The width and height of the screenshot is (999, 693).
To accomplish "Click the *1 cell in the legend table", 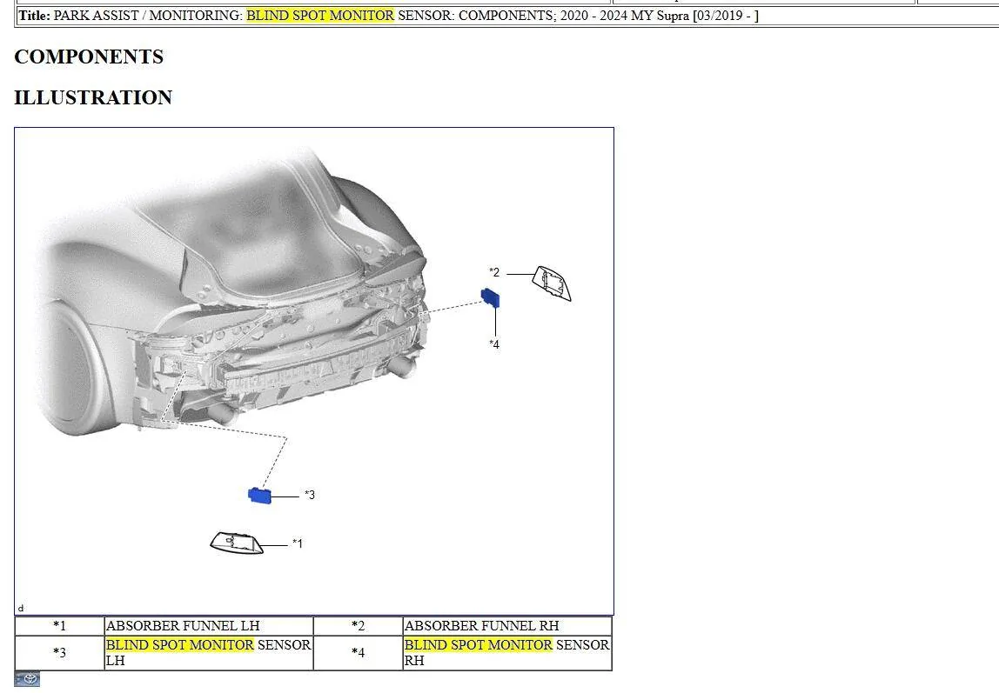I will coord(60,625).
